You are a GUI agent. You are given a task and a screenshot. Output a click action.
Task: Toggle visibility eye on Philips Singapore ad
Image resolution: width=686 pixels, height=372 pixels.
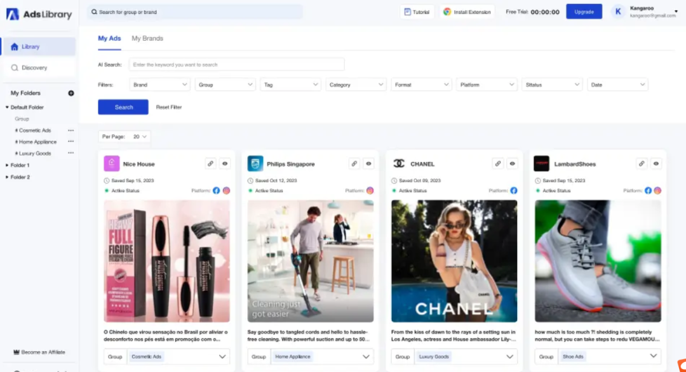(369, 164)
